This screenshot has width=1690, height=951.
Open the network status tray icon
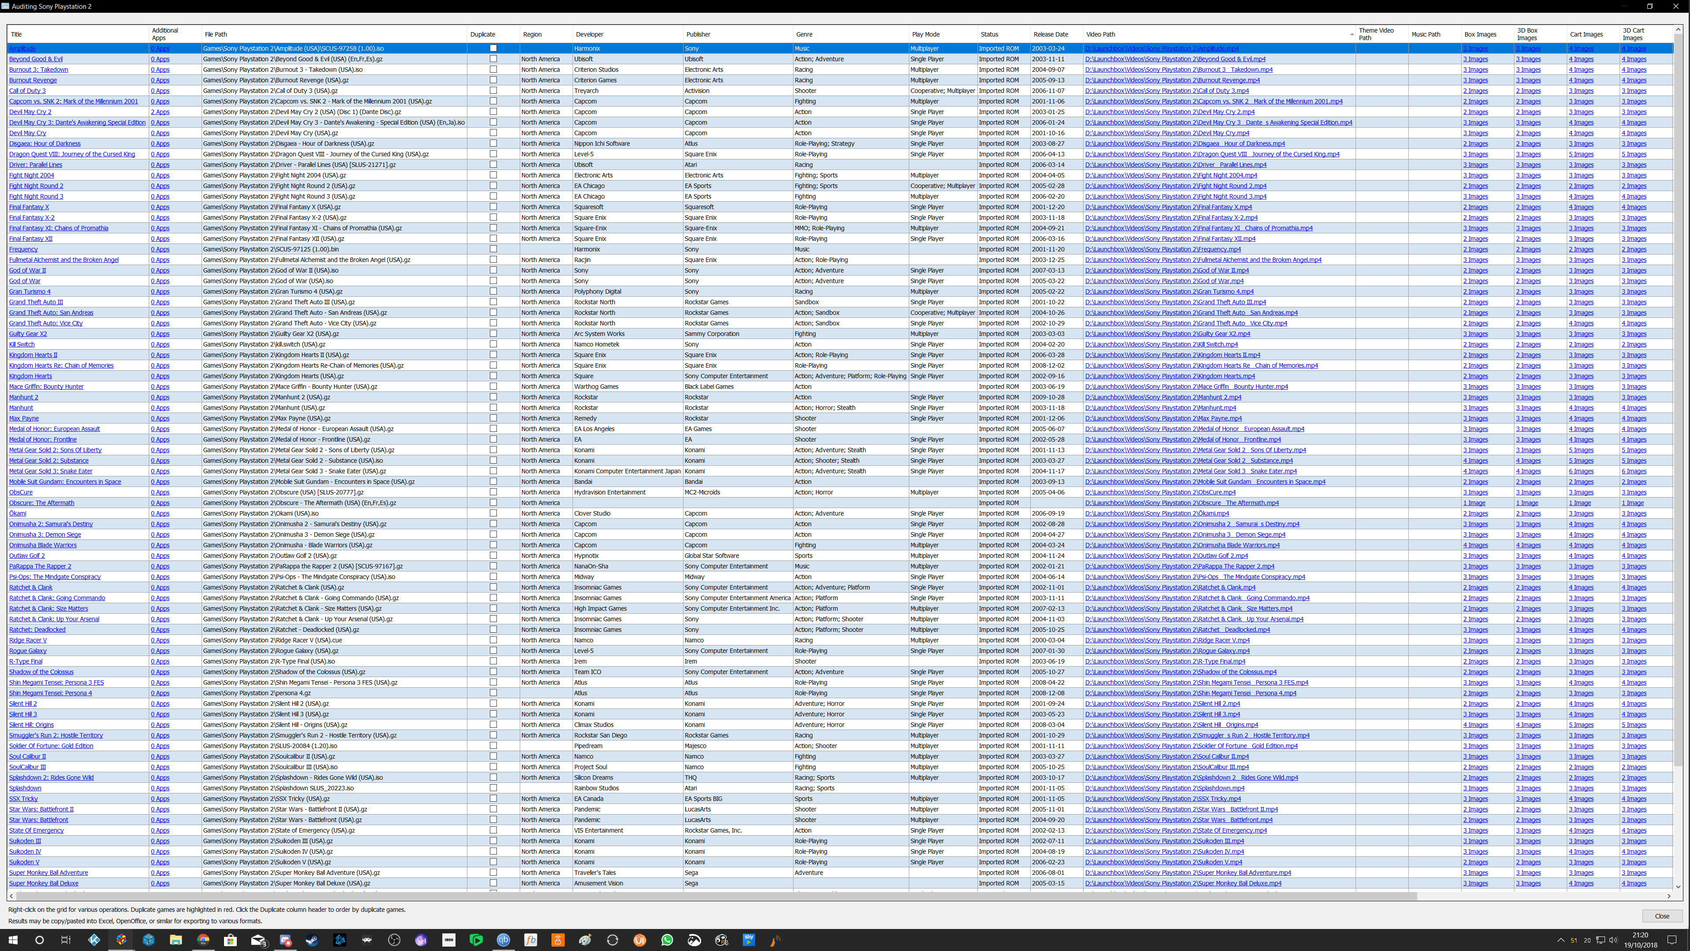point(1600,940)
